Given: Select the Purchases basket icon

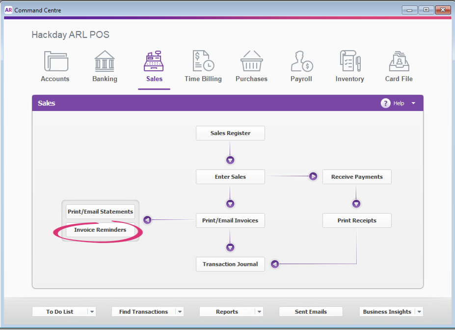Looking at the screenshot, I should 251,61.
